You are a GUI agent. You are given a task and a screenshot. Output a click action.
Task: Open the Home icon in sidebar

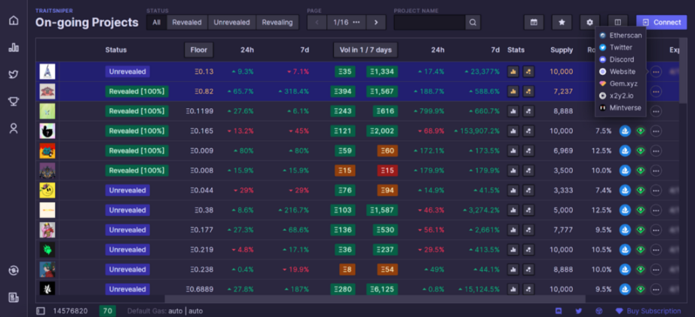[14, 20]
